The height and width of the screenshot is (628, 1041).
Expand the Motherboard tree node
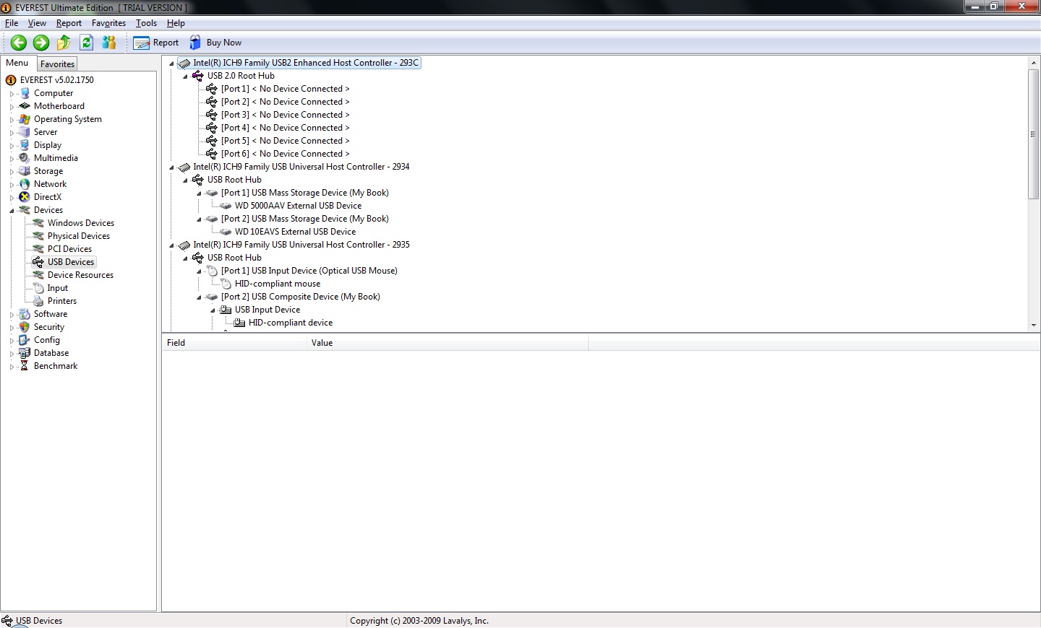[12, 107]
